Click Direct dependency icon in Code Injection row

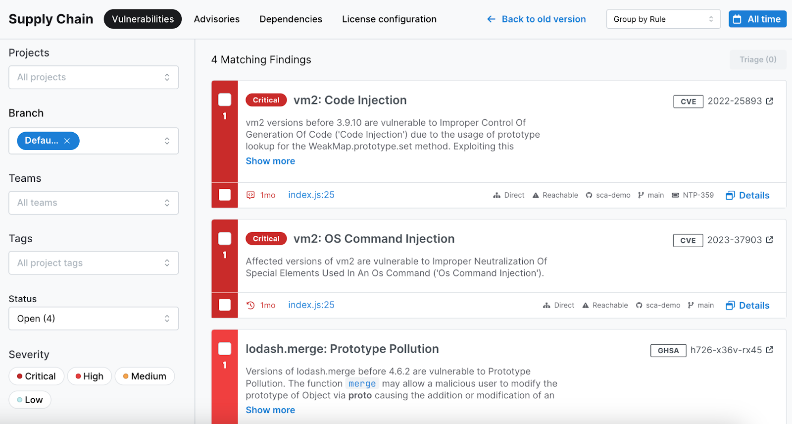tap(497, 195)
